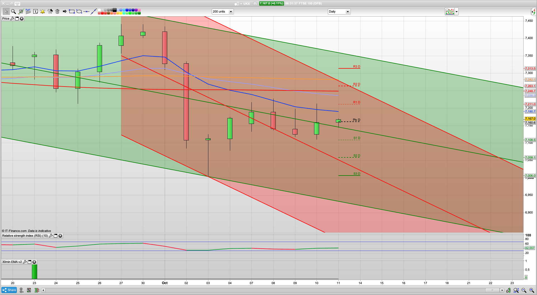Screen dimensions: 537x295
Task: Pick the purple color swatch
Action: tap(136, 10)
